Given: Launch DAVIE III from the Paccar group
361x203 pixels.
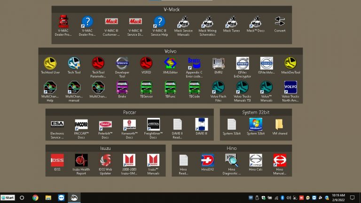Looking at the screenshot, I should tap(202, 125).
